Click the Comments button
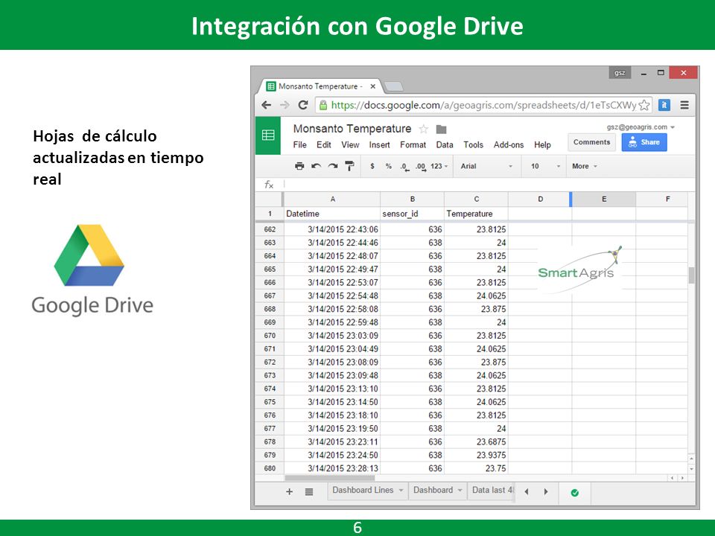Screen dimensions: 715x536 (x=591, y=142)
